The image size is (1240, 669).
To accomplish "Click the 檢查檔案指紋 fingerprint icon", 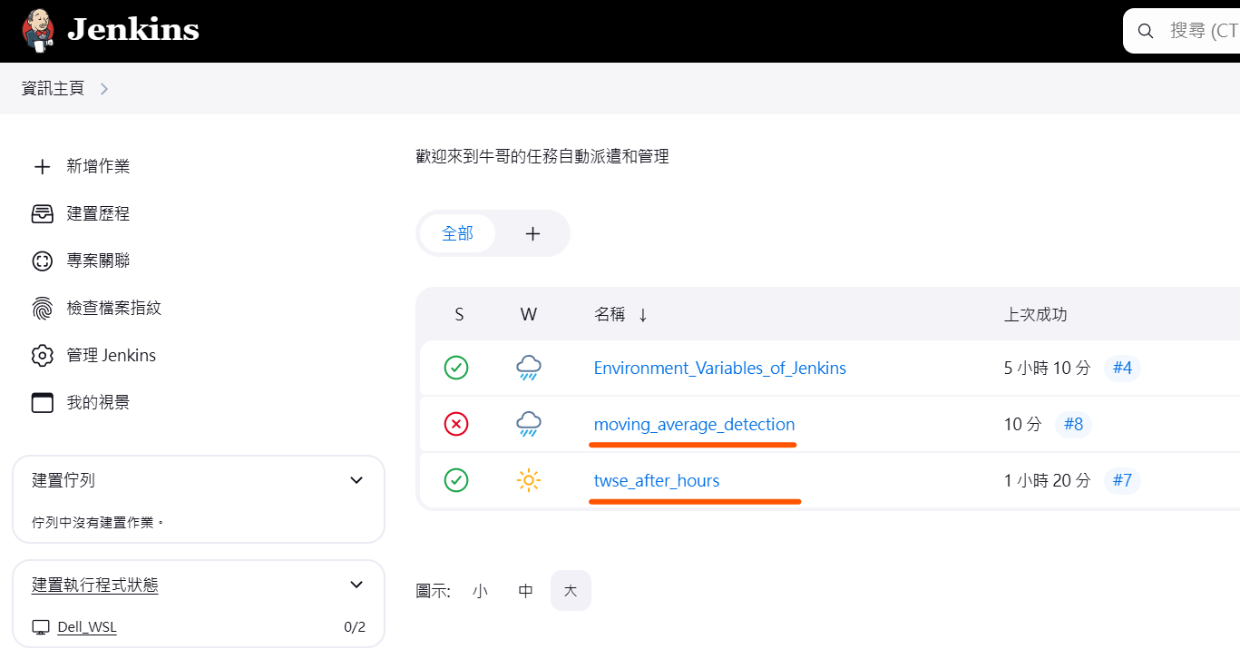I will (42, 308).
